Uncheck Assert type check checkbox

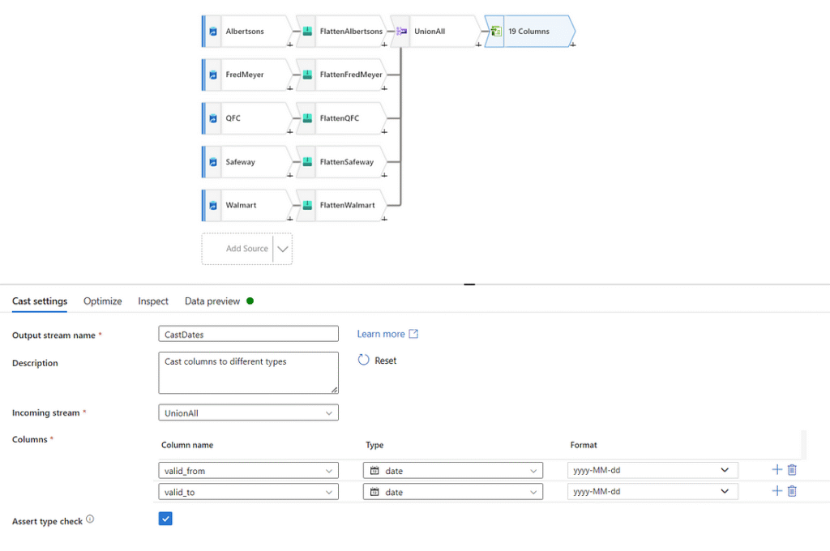tap(165, 519)
